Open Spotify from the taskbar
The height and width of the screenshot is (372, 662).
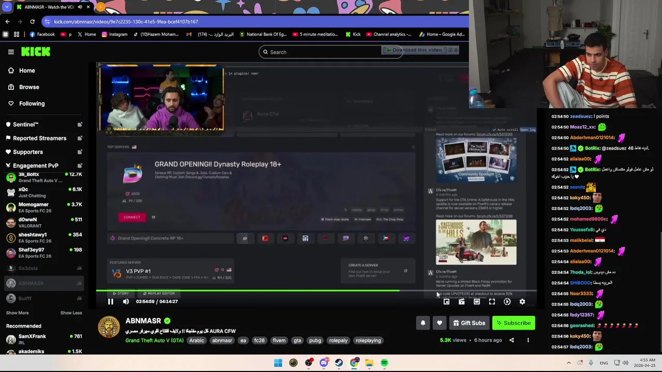[384, 363]
